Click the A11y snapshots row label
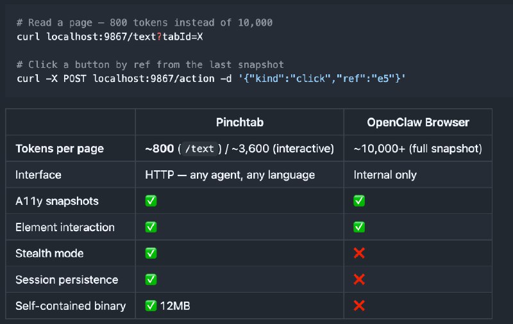Image resolution: width=513 pixels, height=324 pixels. 57,201
